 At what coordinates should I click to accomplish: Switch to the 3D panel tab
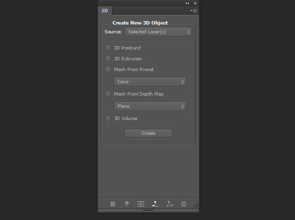click(x=105, y=10)
